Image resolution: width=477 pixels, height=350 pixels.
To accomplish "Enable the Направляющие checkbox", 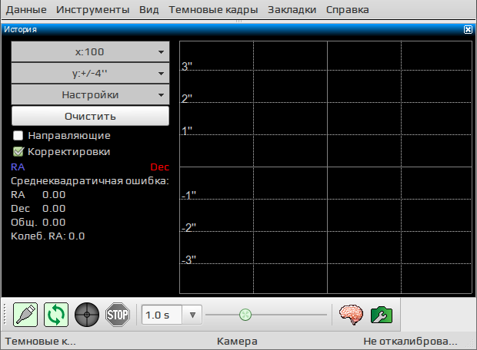I will [x=18, y=135].
